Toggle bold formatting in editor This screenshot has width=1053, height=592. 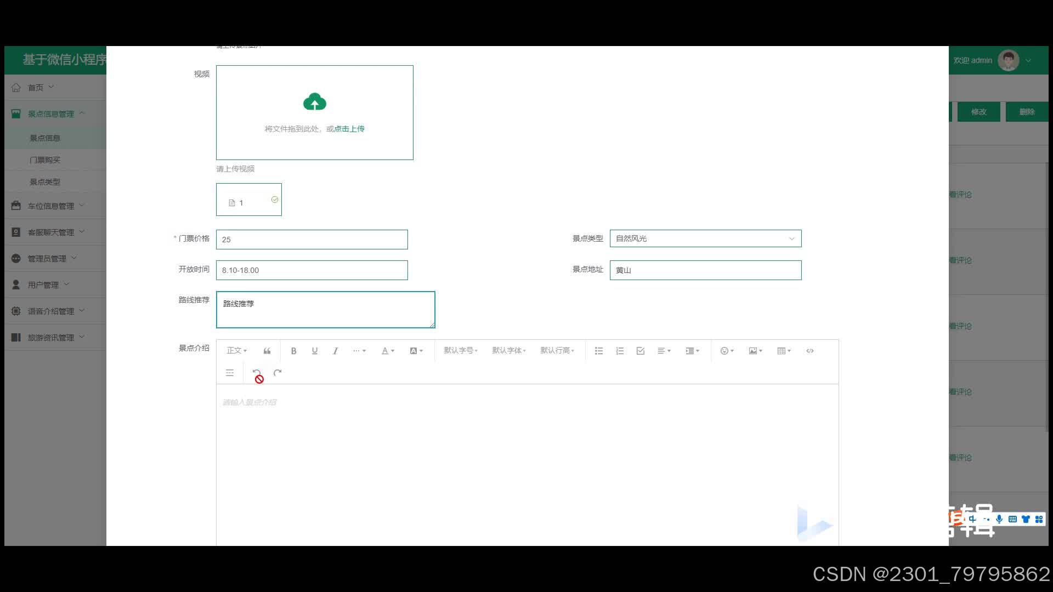click(293, 351)
